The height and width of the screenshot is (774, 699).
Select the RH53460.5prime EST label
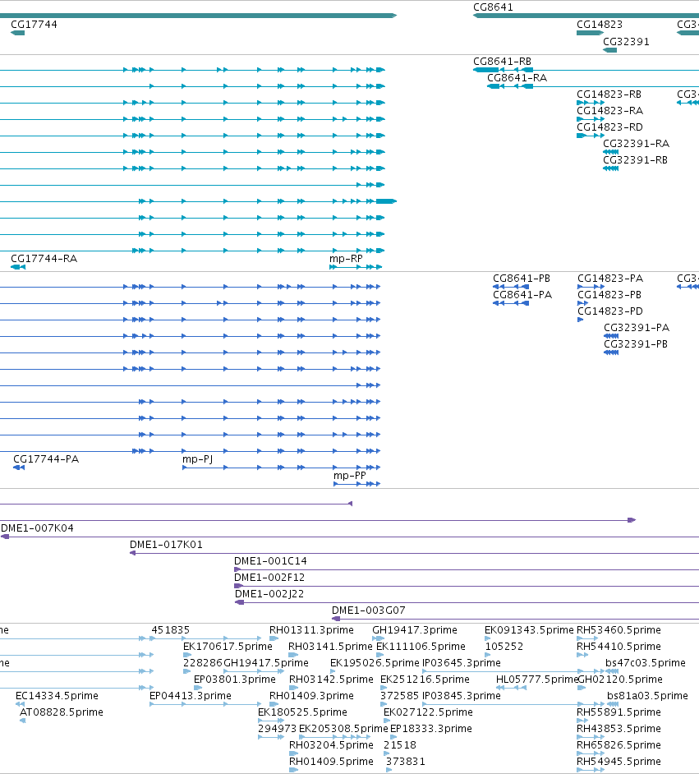(x=619, y=630)
